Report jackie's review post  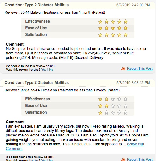click(x=140, y=159)
